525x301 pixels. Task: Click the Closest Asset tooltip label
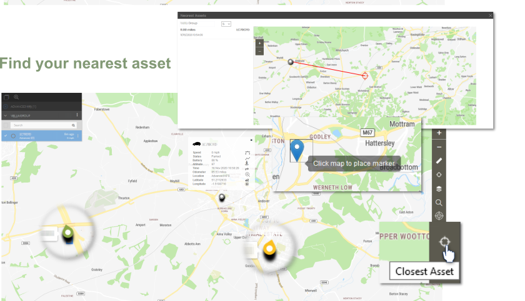(x=424, y=271)
